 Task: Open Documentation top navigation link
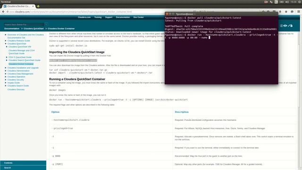123,17
